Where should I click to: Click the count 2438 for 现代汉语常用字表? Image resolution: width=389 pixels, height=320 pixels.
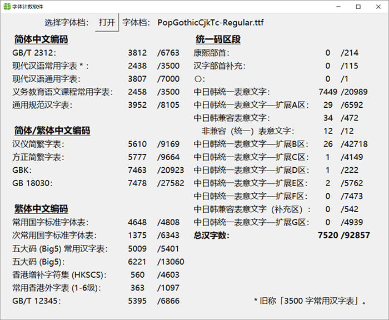pos(137,66)
